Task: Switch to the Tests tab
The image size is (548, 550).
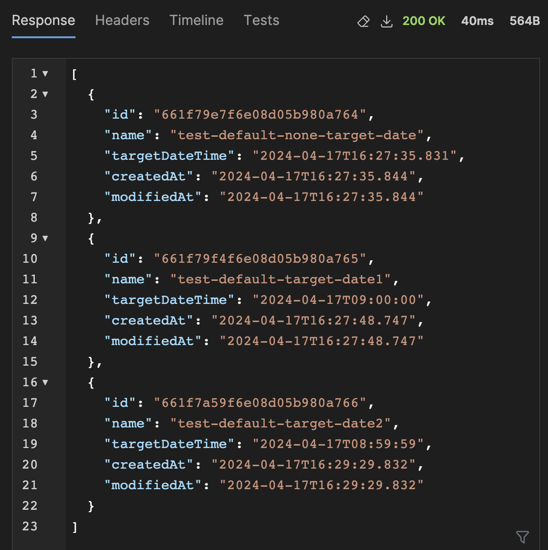Action: coord(261,21)
